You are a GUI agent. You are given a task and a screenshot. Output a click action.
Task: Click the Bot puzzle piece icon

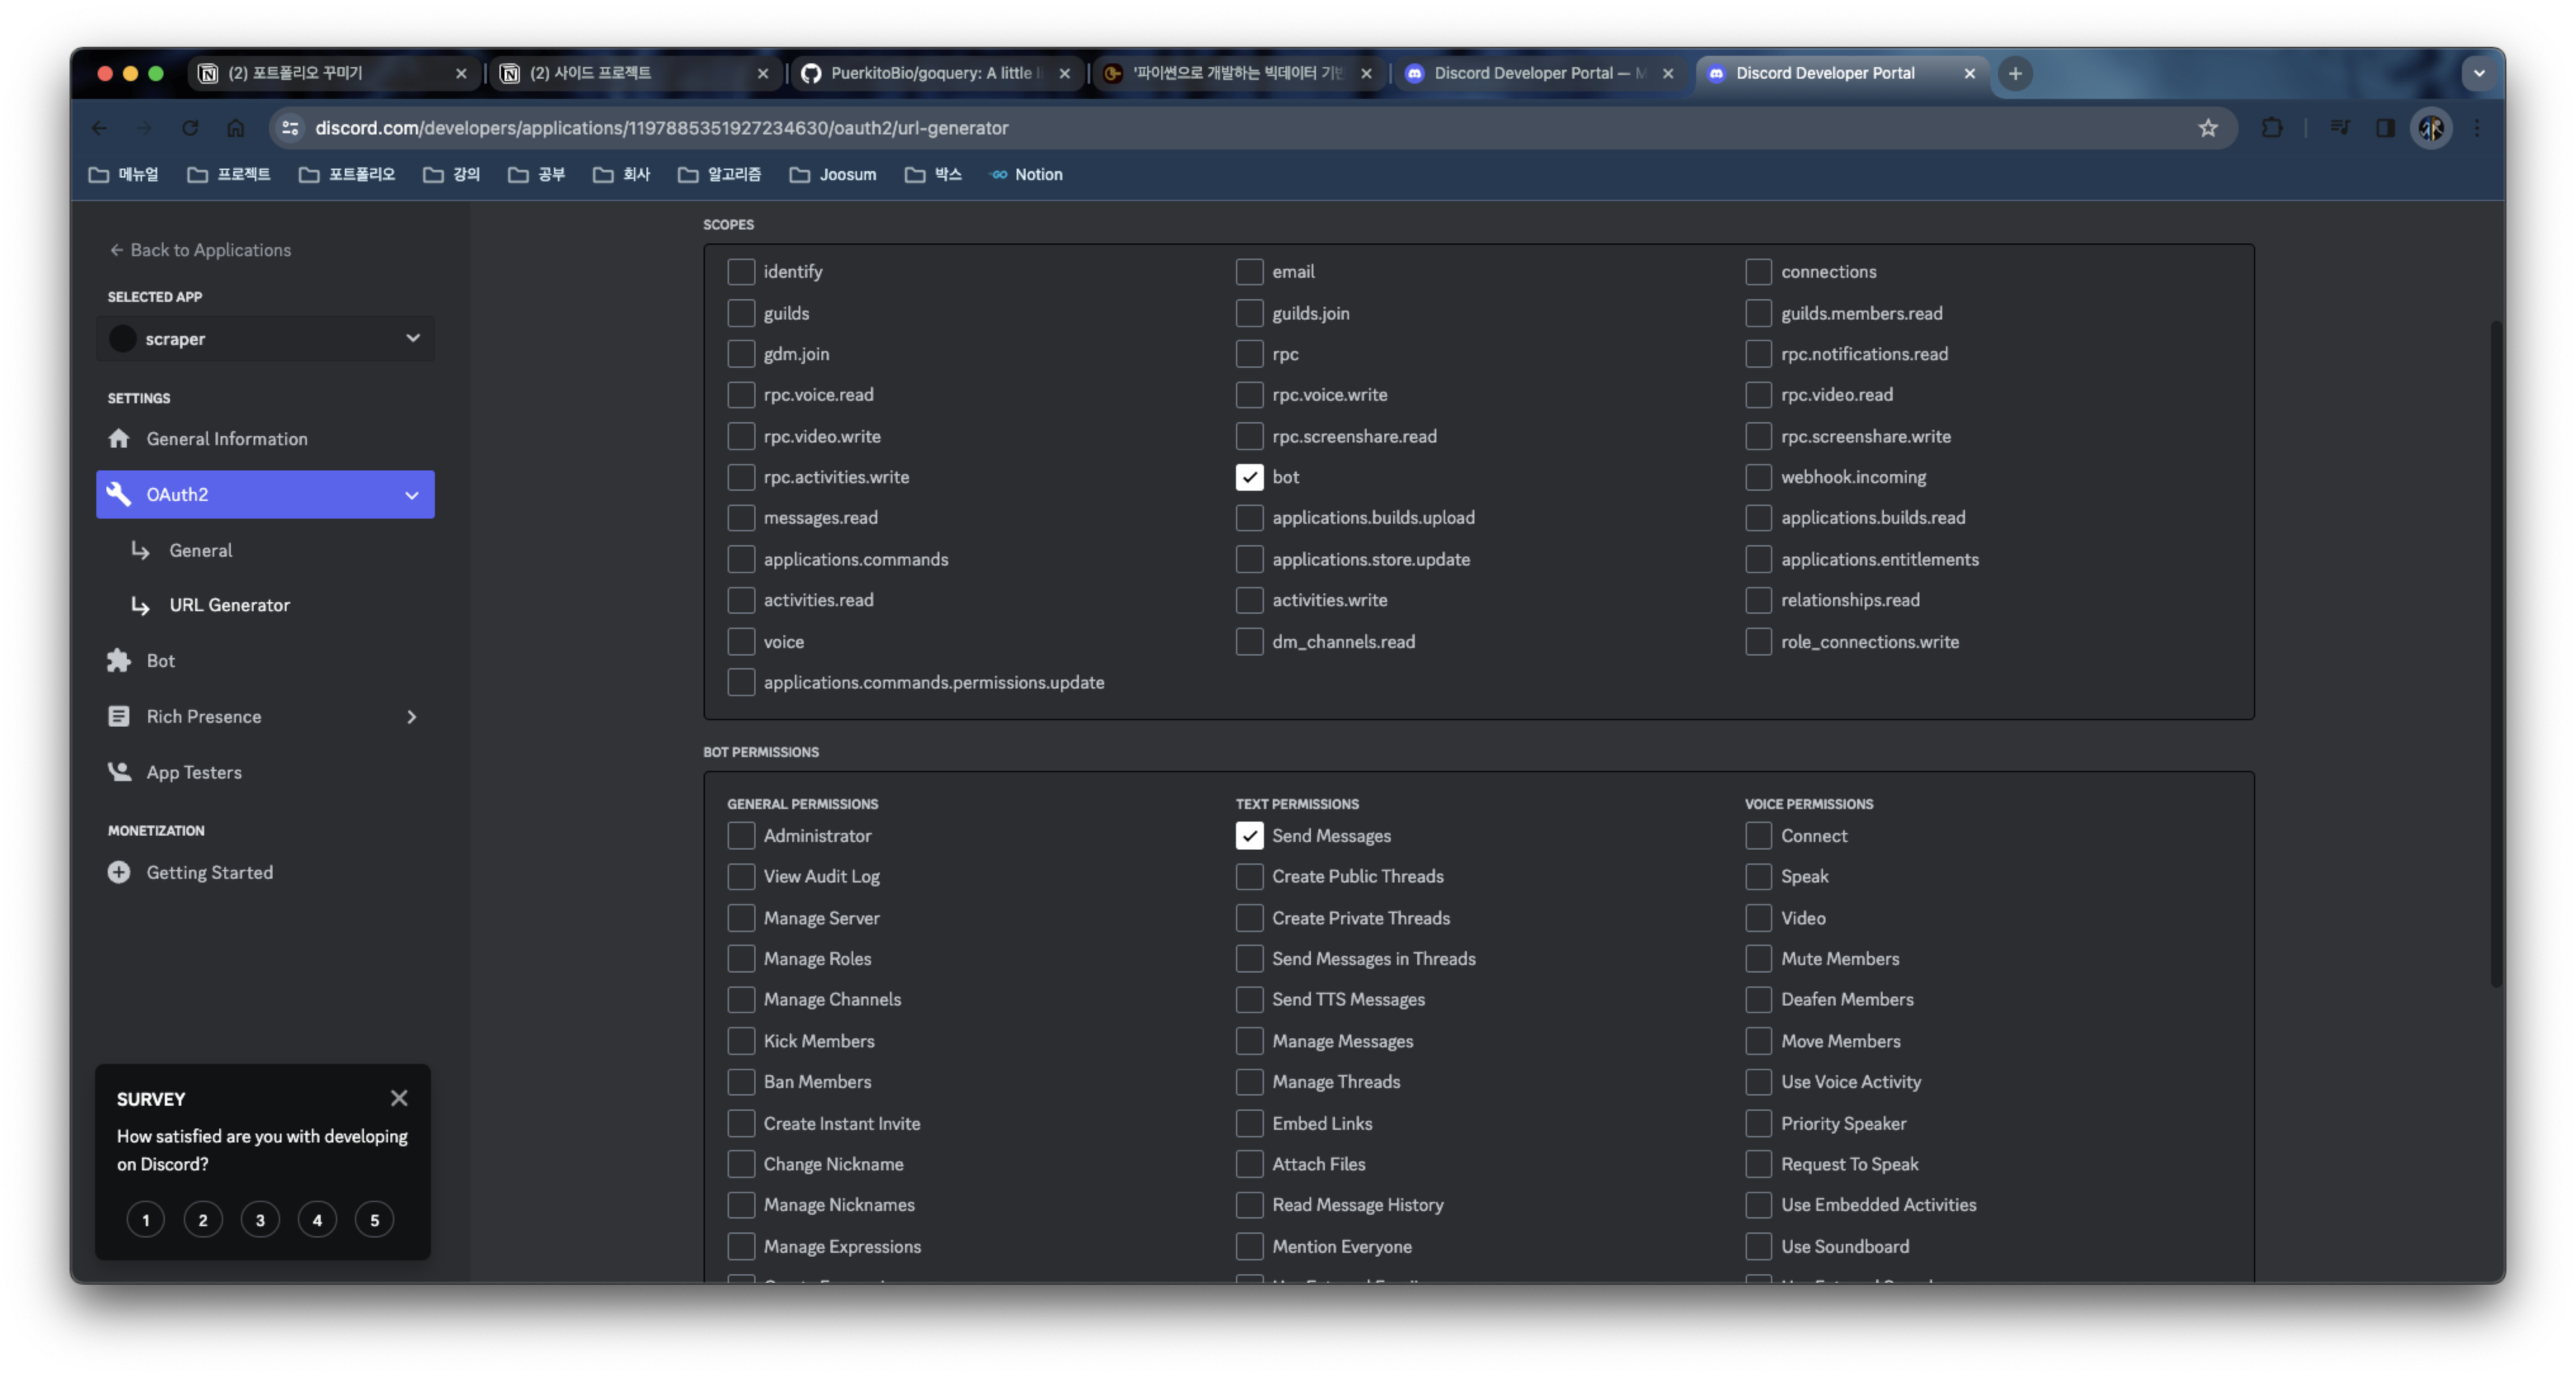click(119, 660)
